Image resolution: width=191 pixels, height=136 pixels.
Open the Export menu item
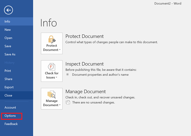[x=17, y=87]
